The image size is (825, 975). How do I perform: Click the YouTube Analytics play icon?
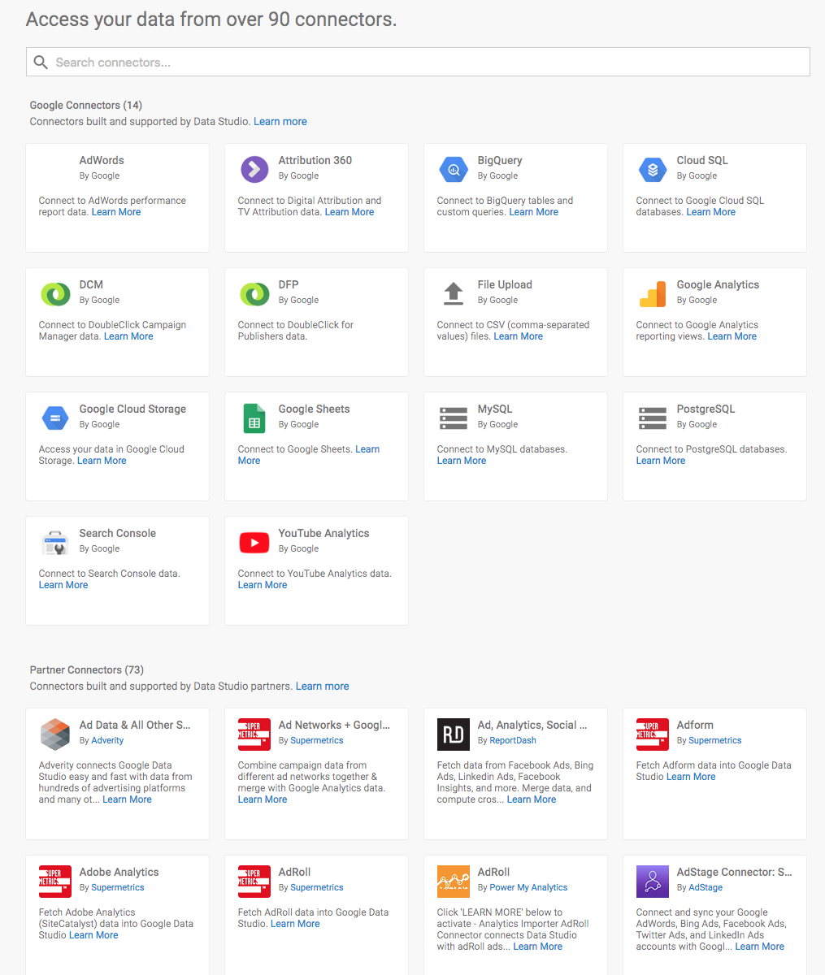[x=254, y=542]
